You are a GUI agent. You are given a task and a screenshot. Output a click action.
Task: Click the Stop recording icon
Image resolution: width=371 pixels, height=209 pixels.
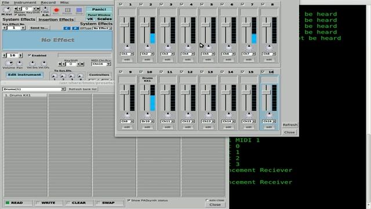[x=79, y=10]
